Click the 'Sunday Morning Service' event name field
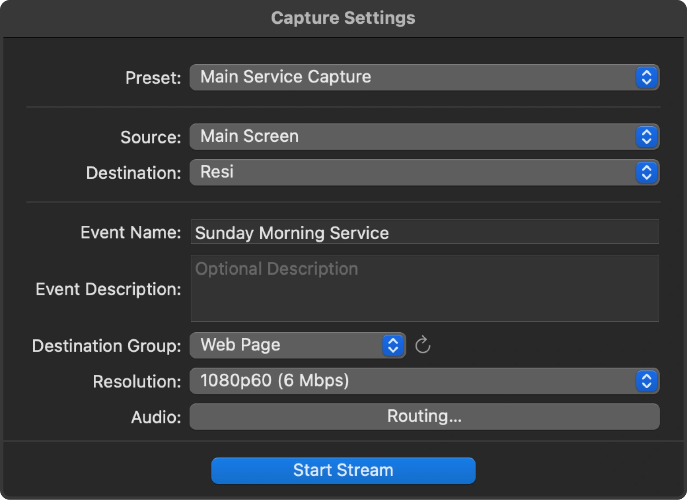Viewport: 687px width, 500px height. 425,232
